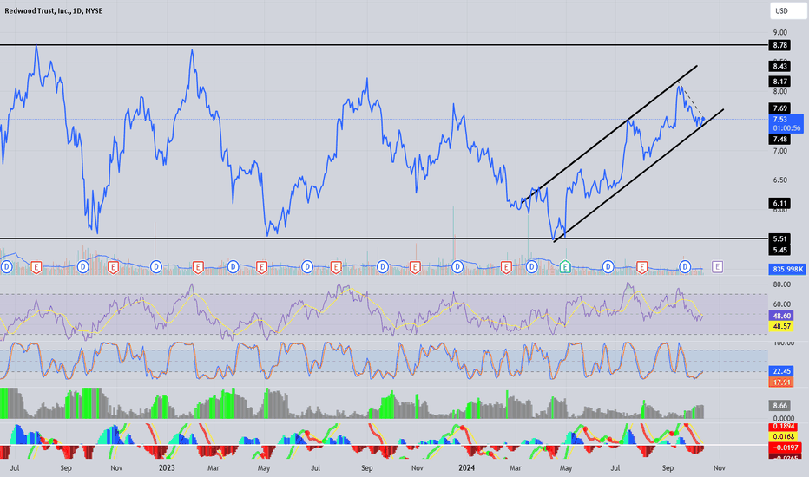Image resolution: width=809 pixels, height=477 pixels.
Task: Click the 60.00 RSI scale label
Action: (781, 304)
